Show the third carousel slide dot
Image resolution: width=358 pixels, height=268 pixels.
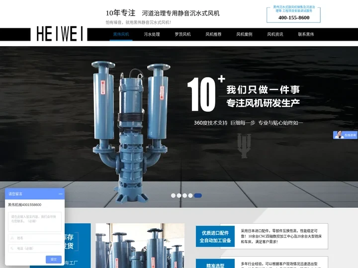click(x=184, y=196)
